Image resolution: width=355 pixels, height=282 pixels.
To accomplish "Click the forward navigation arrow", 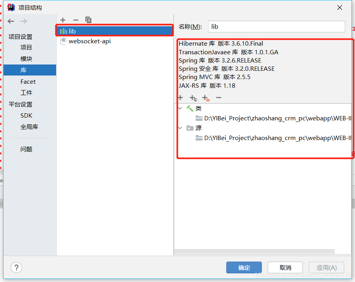I will point(24,21).
